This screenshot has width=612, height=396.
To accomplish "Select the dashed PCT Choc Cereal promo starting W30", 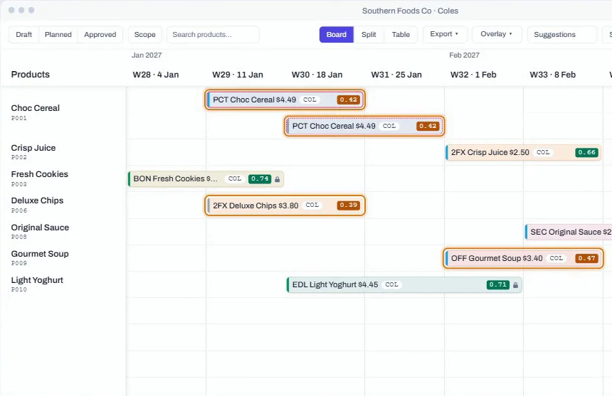I will pos(364,127).
